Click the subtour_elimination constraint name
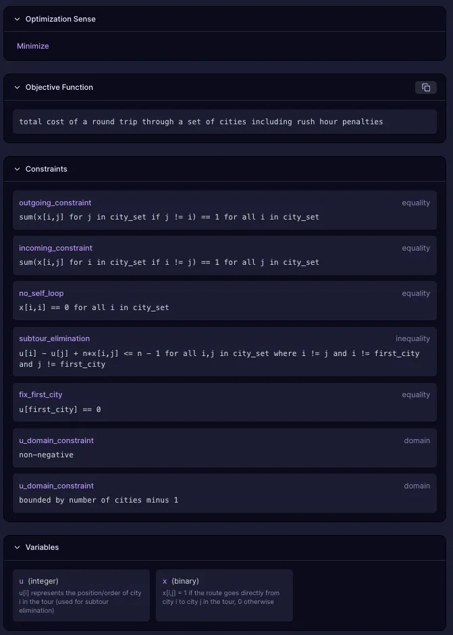 click(54, 338)
